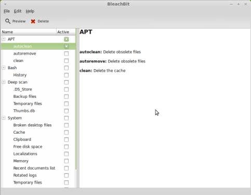Select the Memory row
Viewport: 251px width, 195px height.
(x=38, y=161)
